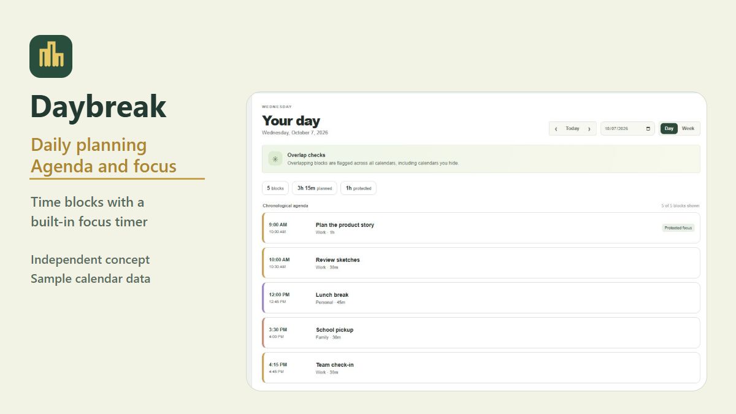Switch to the Day view
This screenshot has width=736, height=414.
pos(669,129)
